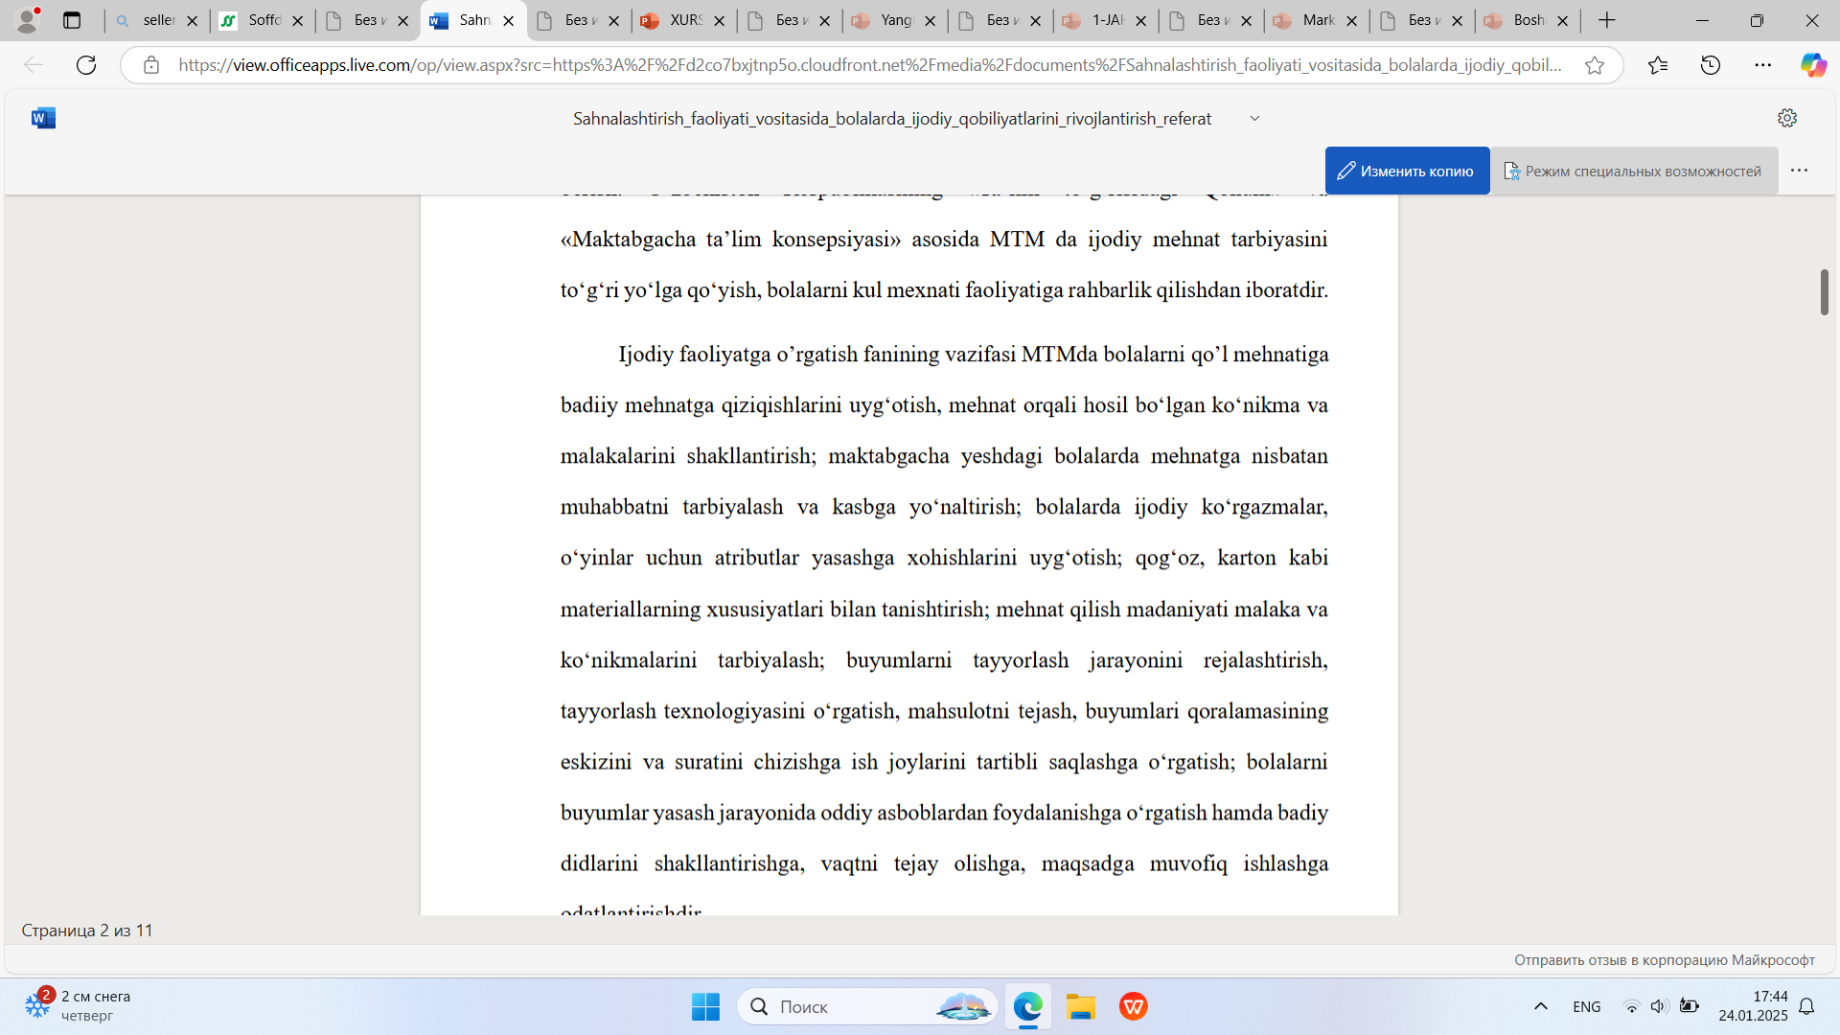Open Microsoft Edge from the taskbar
1840x1035 pixels.
pyautogui.click(x=1028, y=1006)
